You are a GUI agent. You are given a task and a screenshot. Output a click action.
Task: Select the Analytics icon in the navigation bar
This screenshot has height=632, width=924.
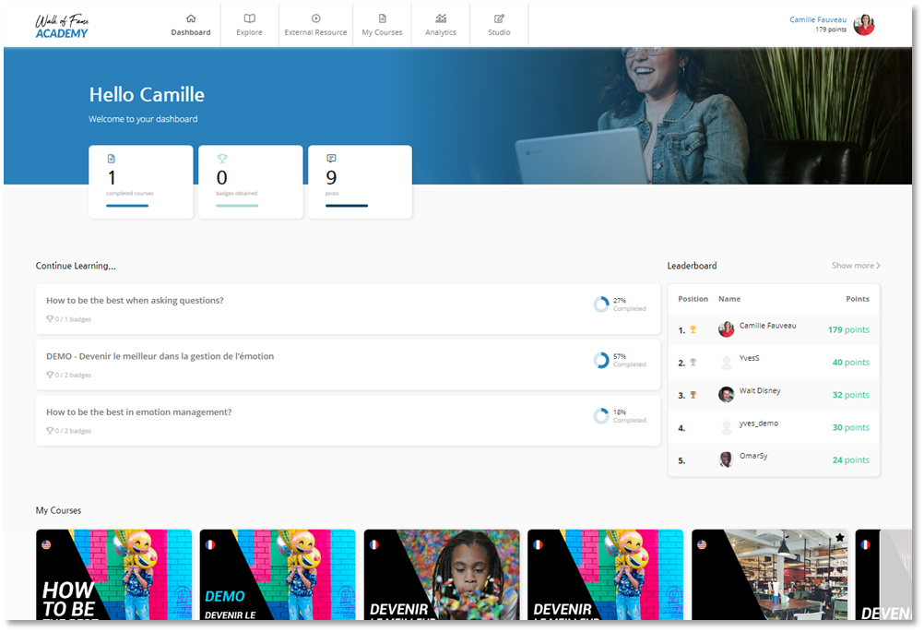click(x=440, y=18)
